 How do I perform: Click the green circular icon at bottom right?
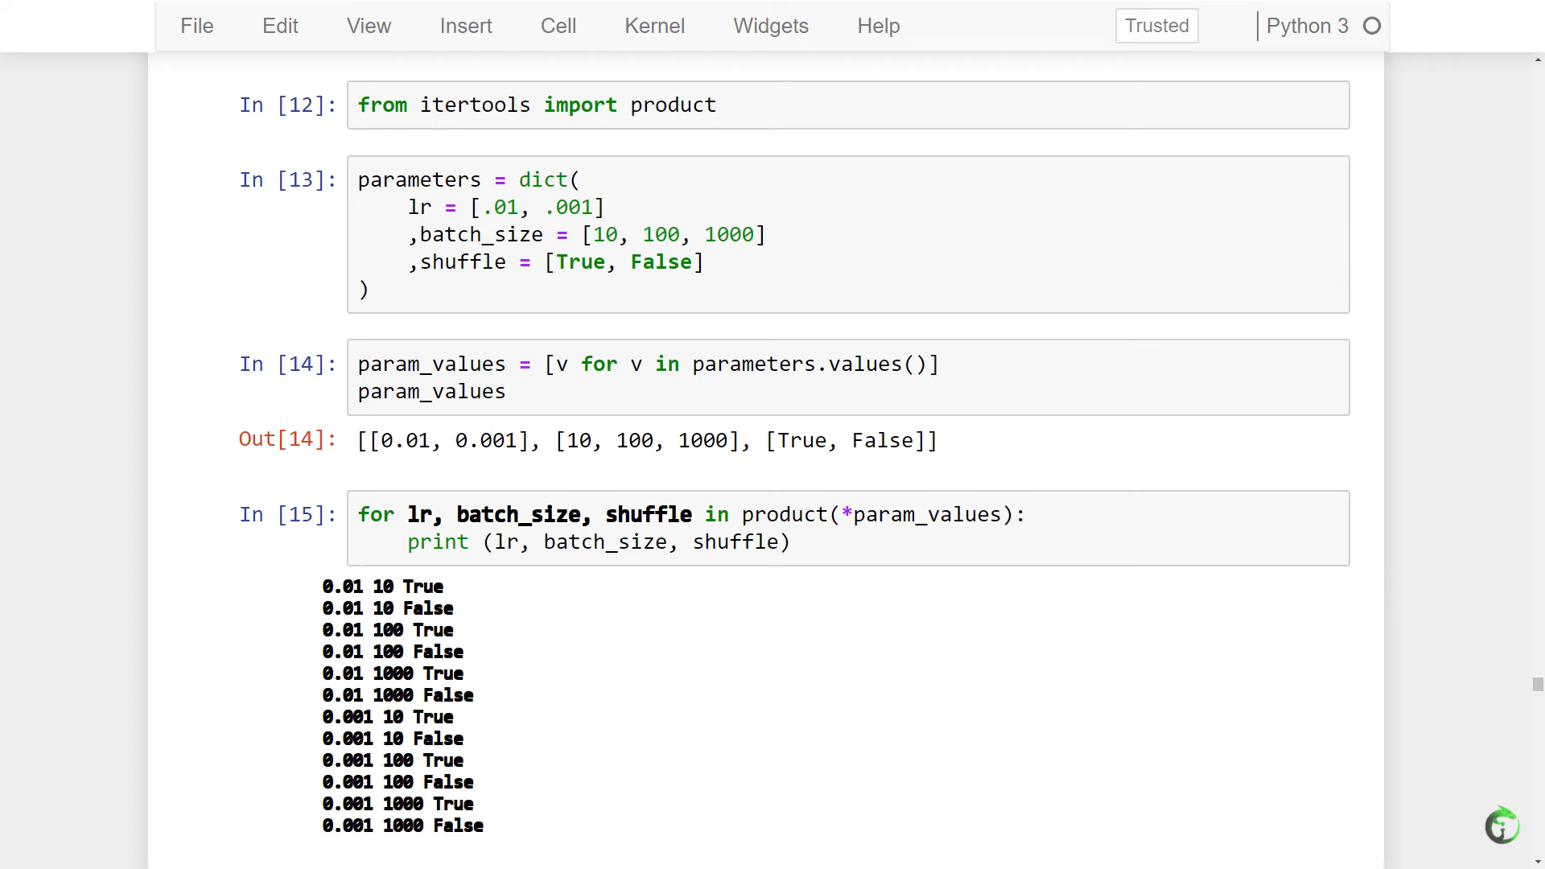[x=1502, y=826]
